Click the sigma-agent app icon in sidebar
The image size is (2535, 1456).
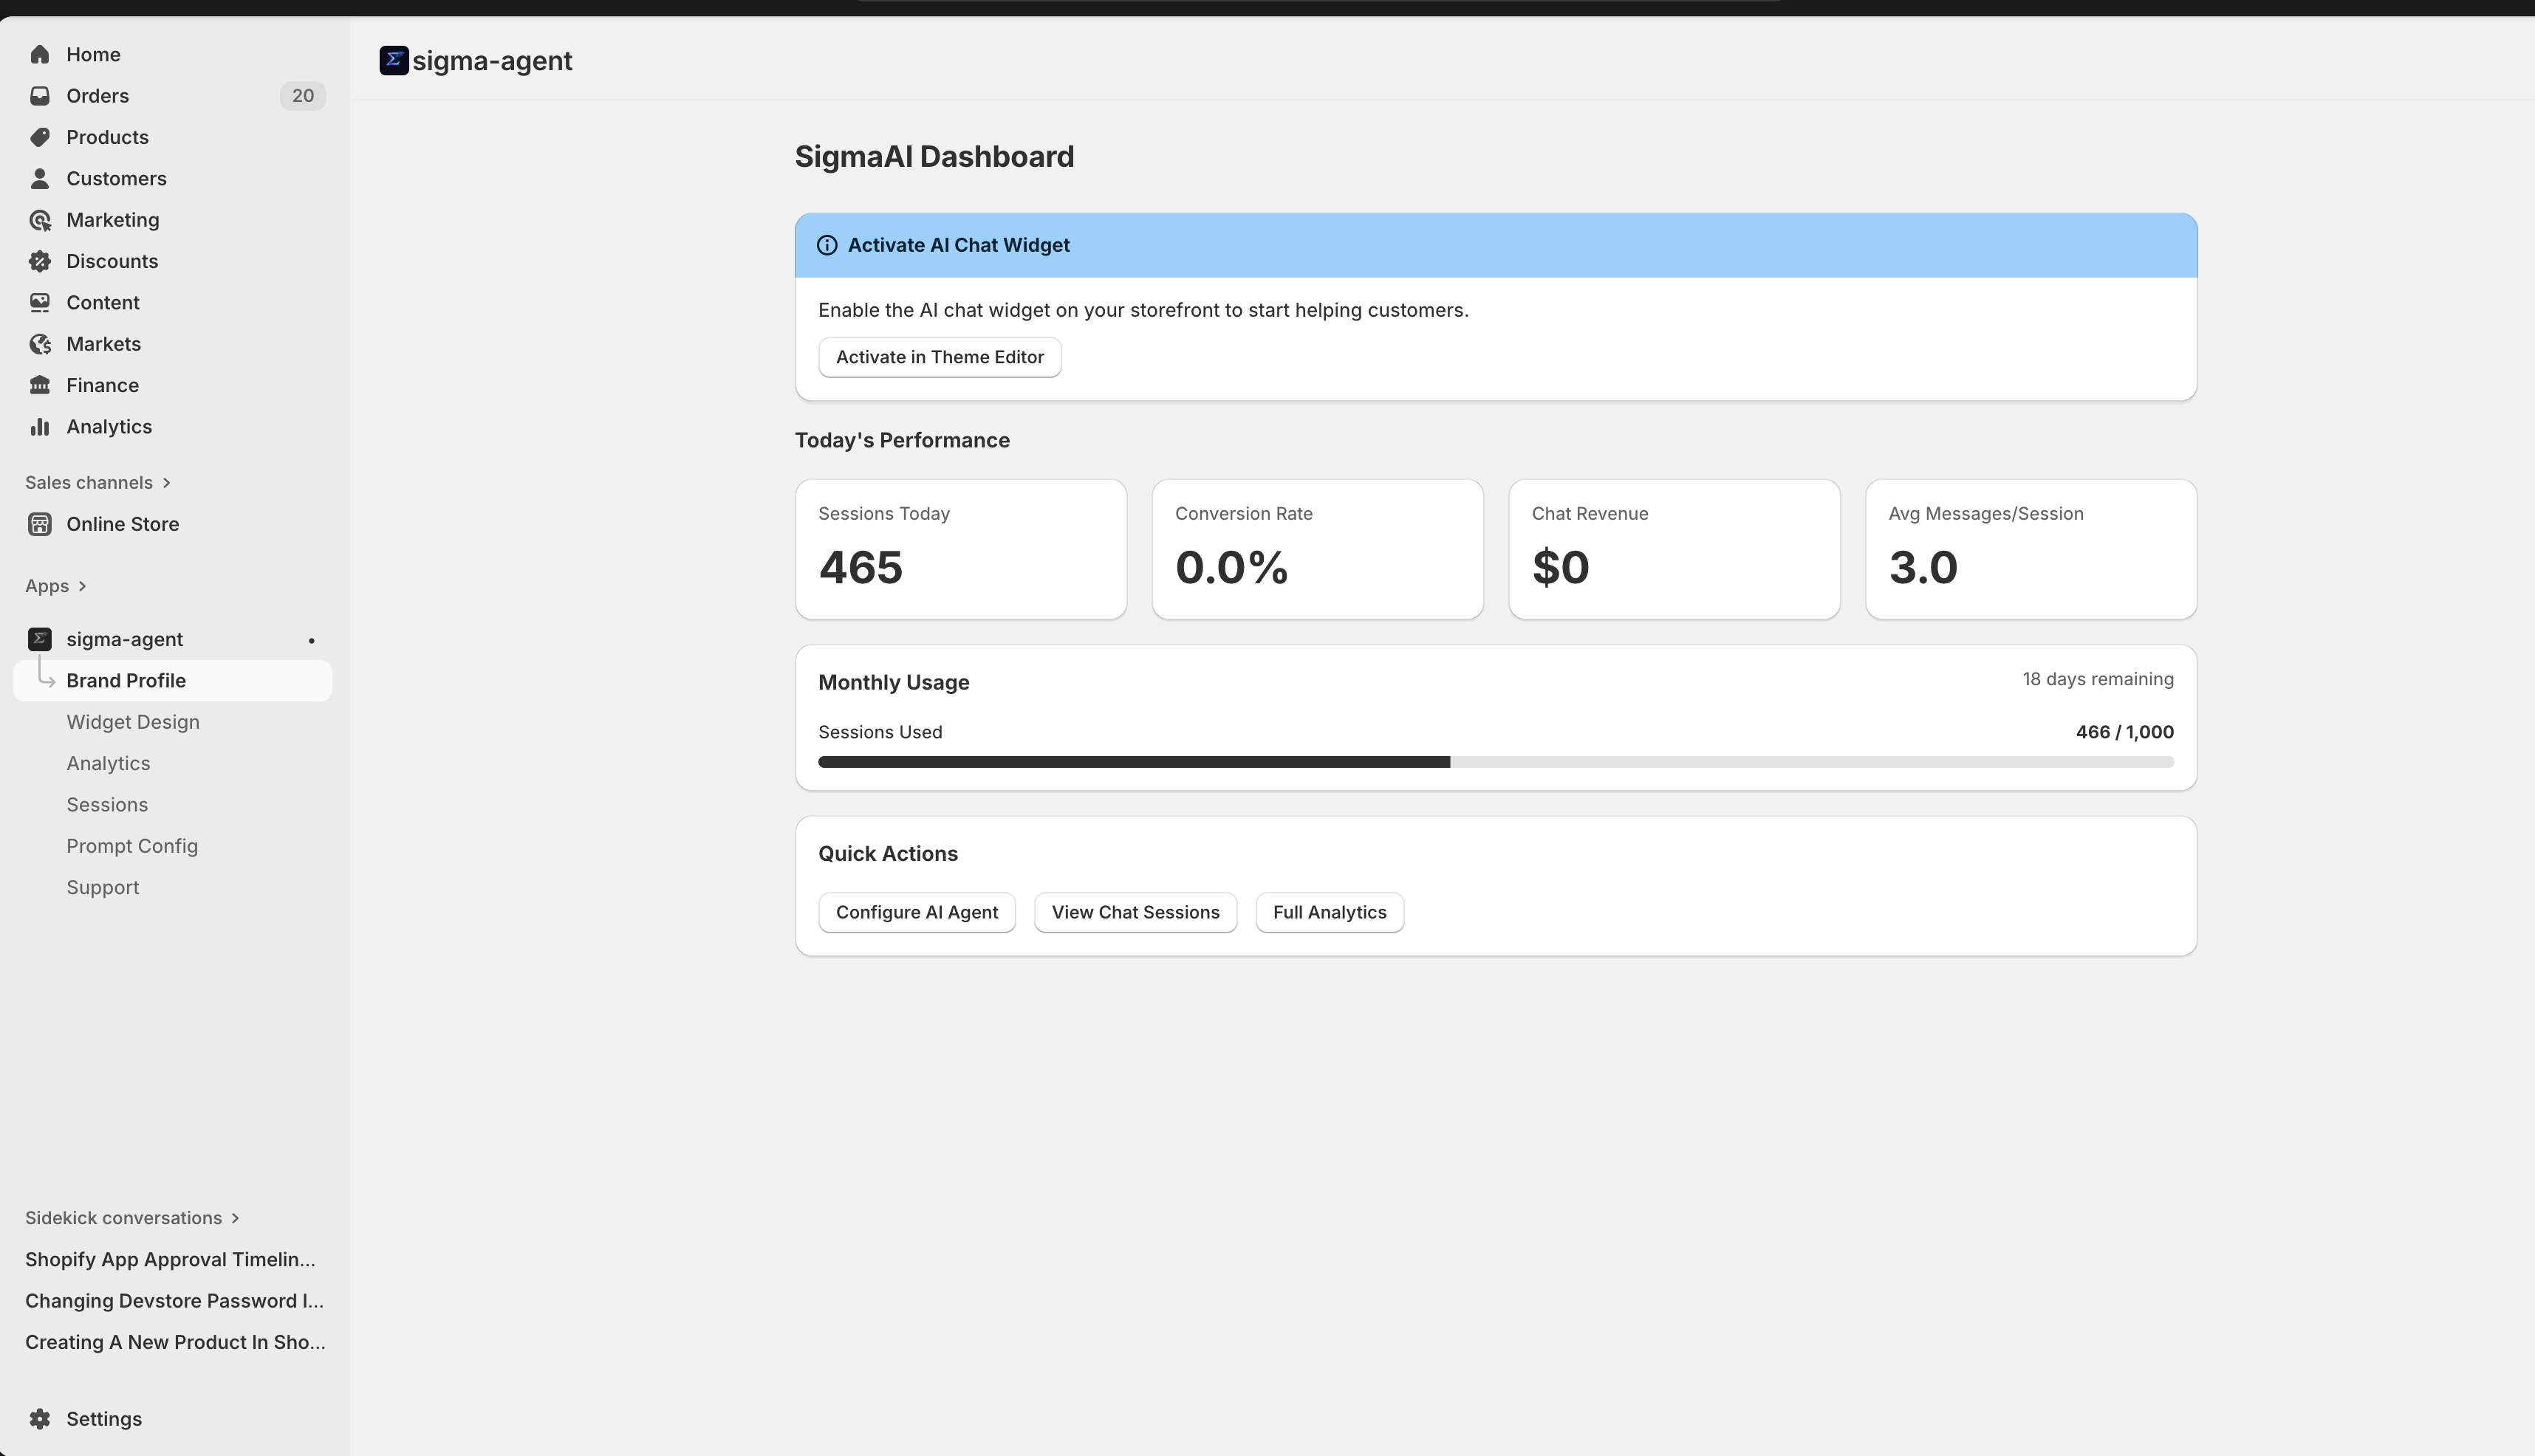tap(40, 639)
